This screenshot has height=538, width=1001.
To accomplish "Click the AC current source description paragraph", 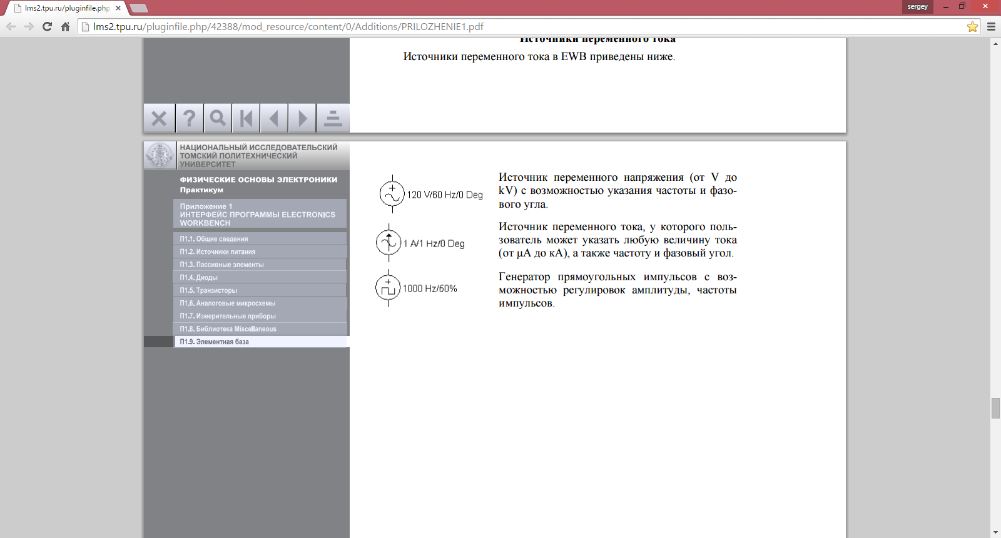I will pos(617,240).
